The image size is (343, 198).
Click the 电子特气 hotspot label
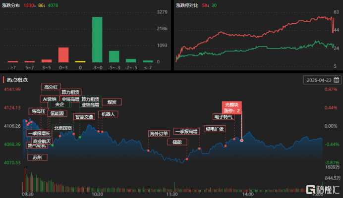pos(223,117)
